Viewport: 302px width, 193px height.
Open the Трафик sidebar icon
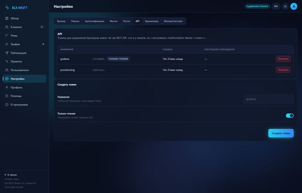click(x=7, y=44)
